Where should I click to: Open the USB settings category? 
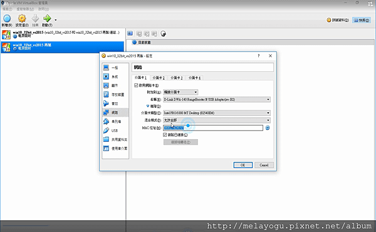[115, 130]
